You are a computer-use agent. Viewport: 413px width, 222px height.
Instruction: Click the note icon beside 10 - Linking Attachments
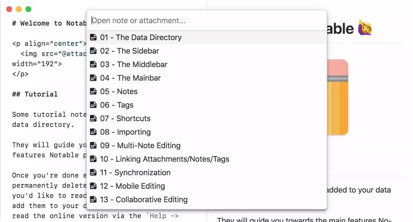[x=93, y=159]
